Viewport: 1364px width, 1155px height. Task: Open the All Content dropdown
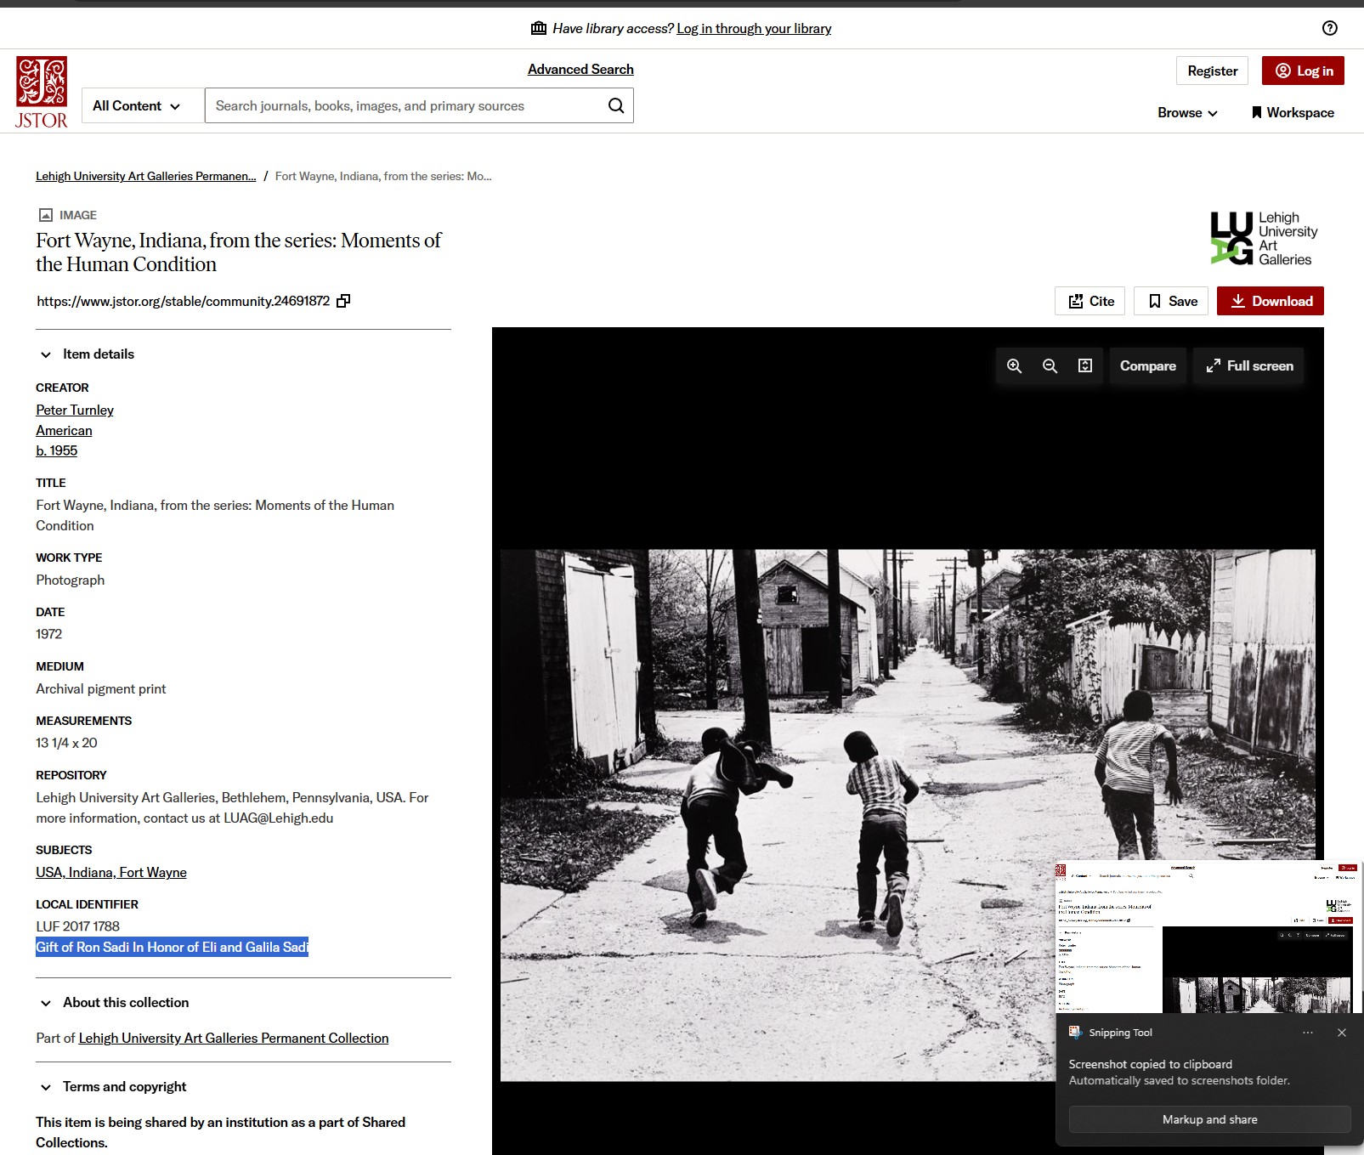point(137,106)
